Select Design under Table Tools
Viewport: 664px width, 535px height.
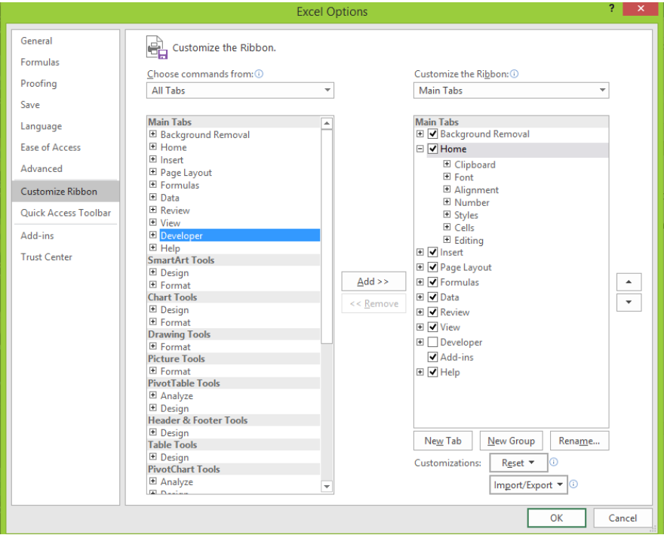tap(174, 457)
